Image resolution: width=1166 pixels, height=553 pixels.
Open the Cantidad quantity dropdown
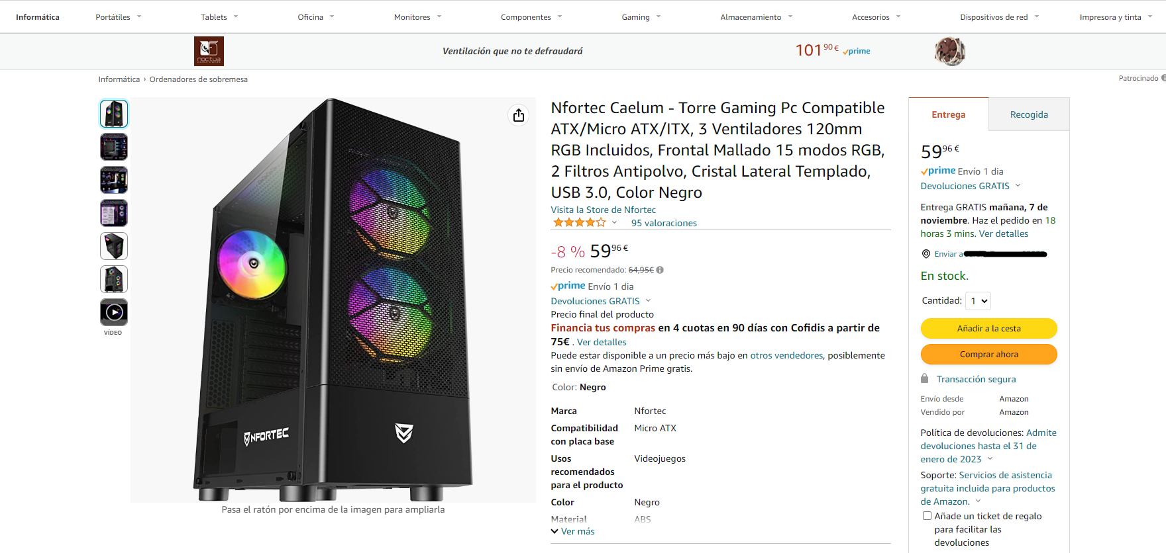[x=978, y=301]
